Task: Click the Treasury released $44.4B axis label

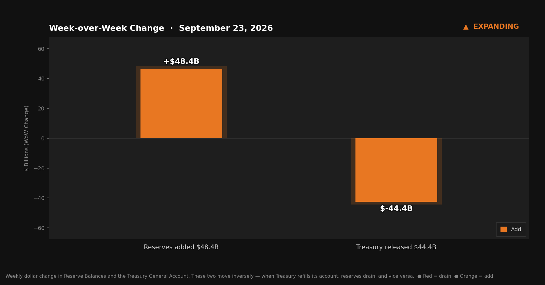Action: coord(396,247)
